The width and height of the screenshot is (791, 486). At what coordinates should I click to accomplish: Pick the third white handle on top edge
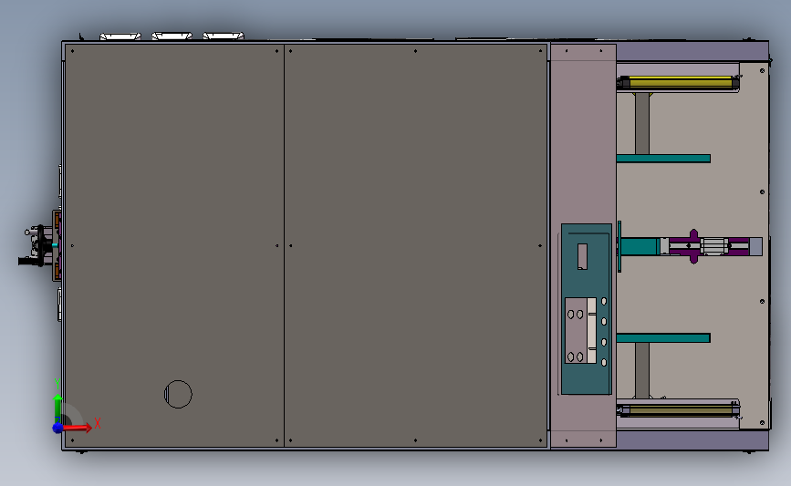(x=224, y=36)
